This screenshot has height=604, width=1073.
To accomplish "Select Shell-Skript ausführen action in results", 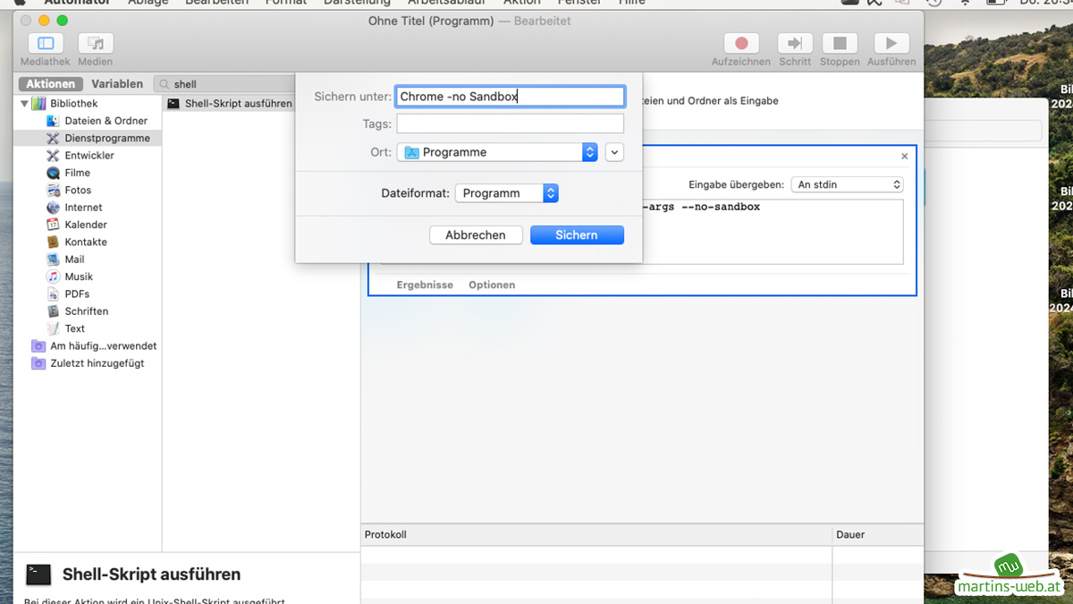I will point(230,103).
